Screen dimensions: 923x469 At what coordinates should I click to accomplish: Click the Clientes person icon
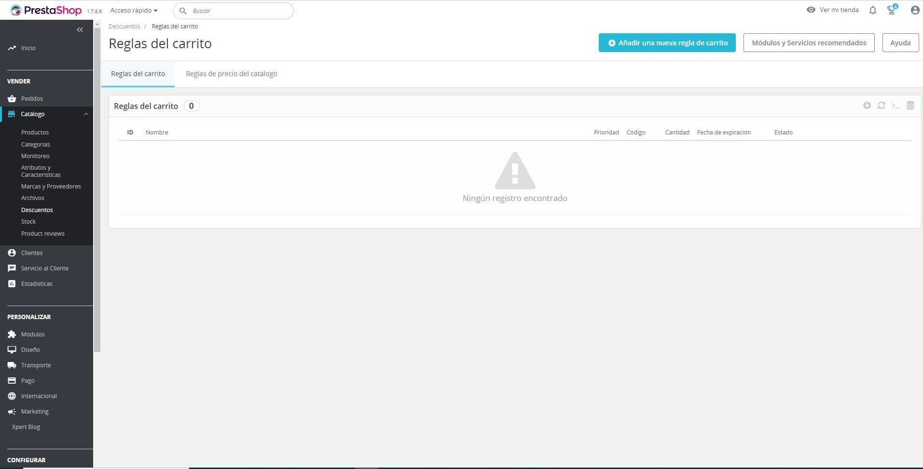tap(12, 253)
